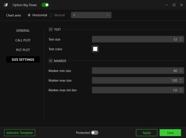Increase Marker max std dev value

pos(181,89)
